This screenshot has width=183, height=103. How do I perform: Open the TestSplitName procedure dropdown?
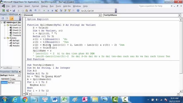coord(179,15)
